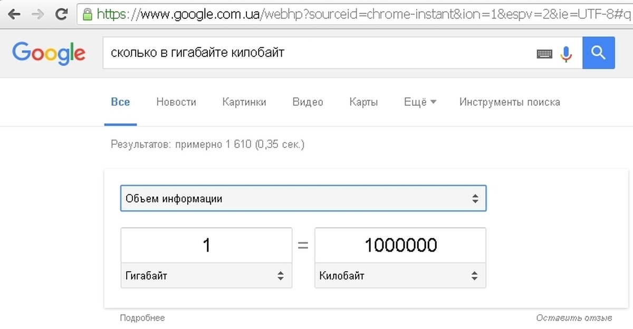This screenshot has height=329, width=633.
Task: Open the Карты tab
Action: (363, 102)
